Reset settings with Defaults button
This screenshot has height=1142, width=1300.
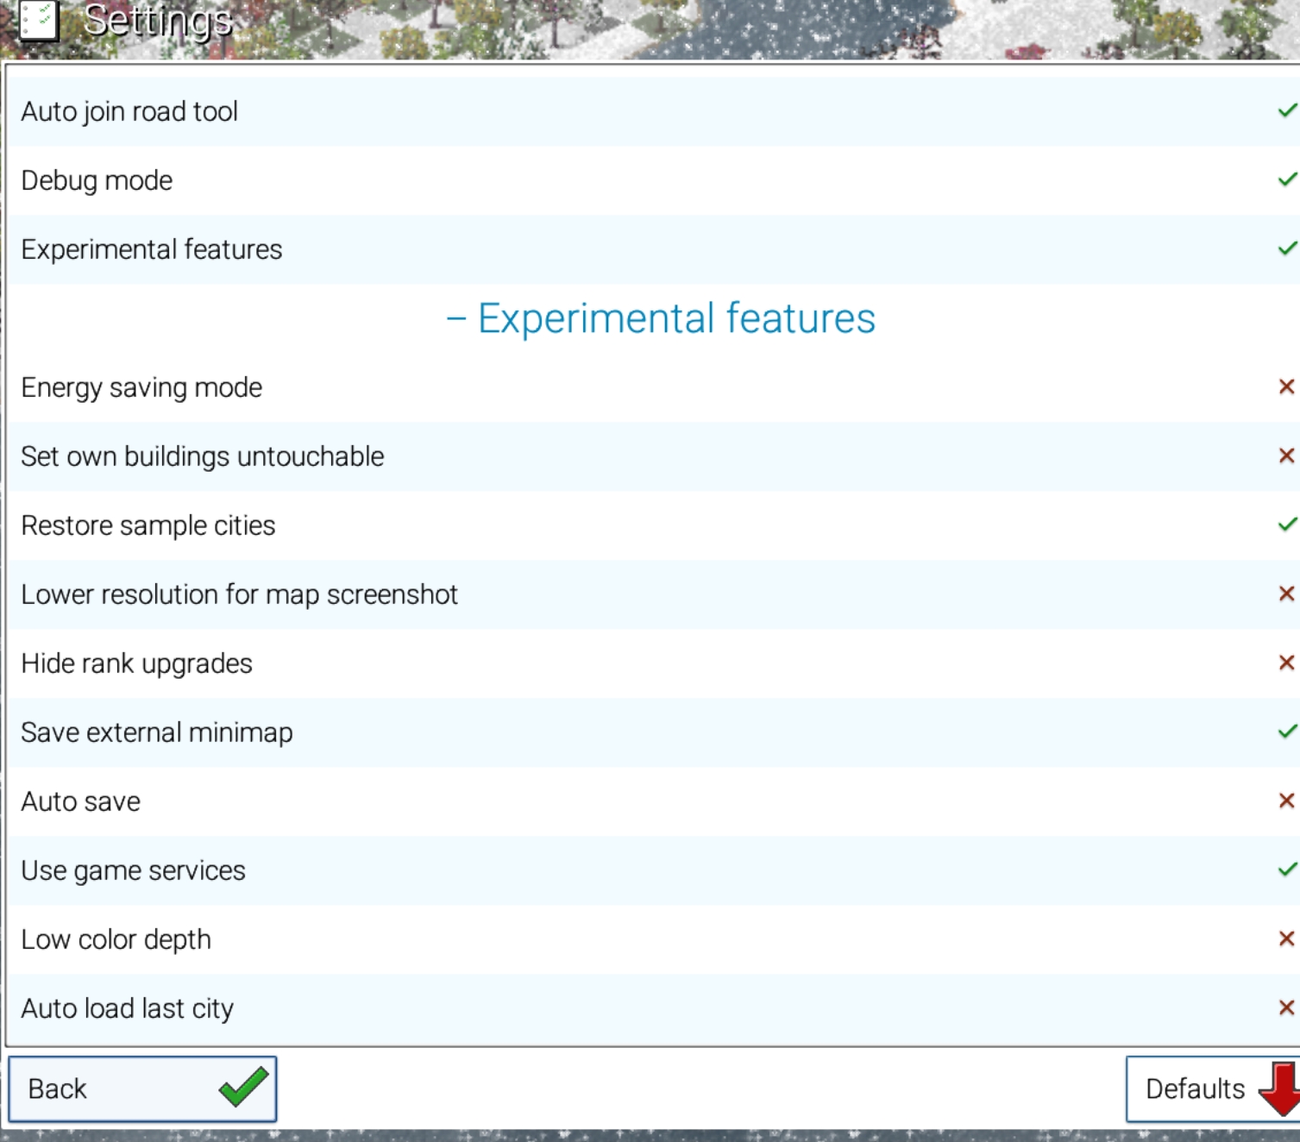point(1213,1089)
